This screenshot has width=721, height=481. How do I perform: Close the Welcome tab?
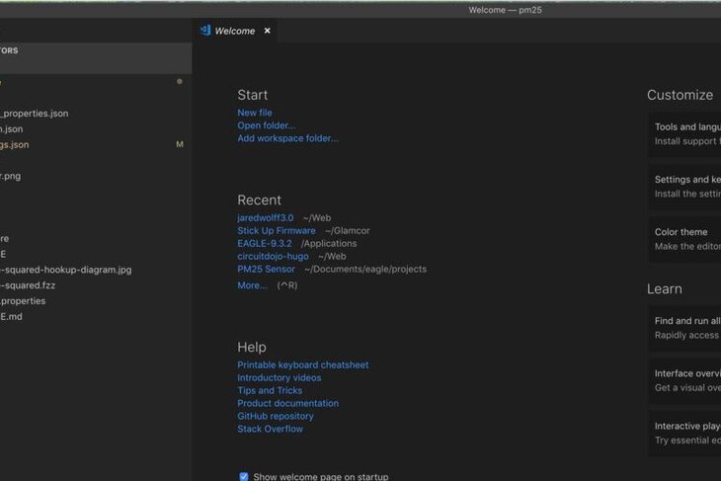(x=267, y=31)
